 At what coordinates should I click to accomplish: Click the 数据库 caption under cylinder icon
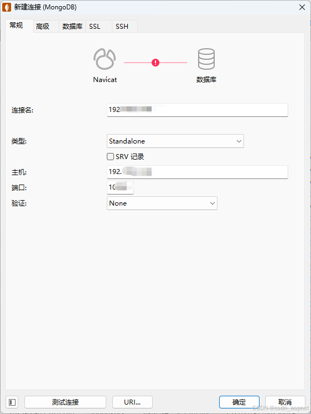(206, 79)
